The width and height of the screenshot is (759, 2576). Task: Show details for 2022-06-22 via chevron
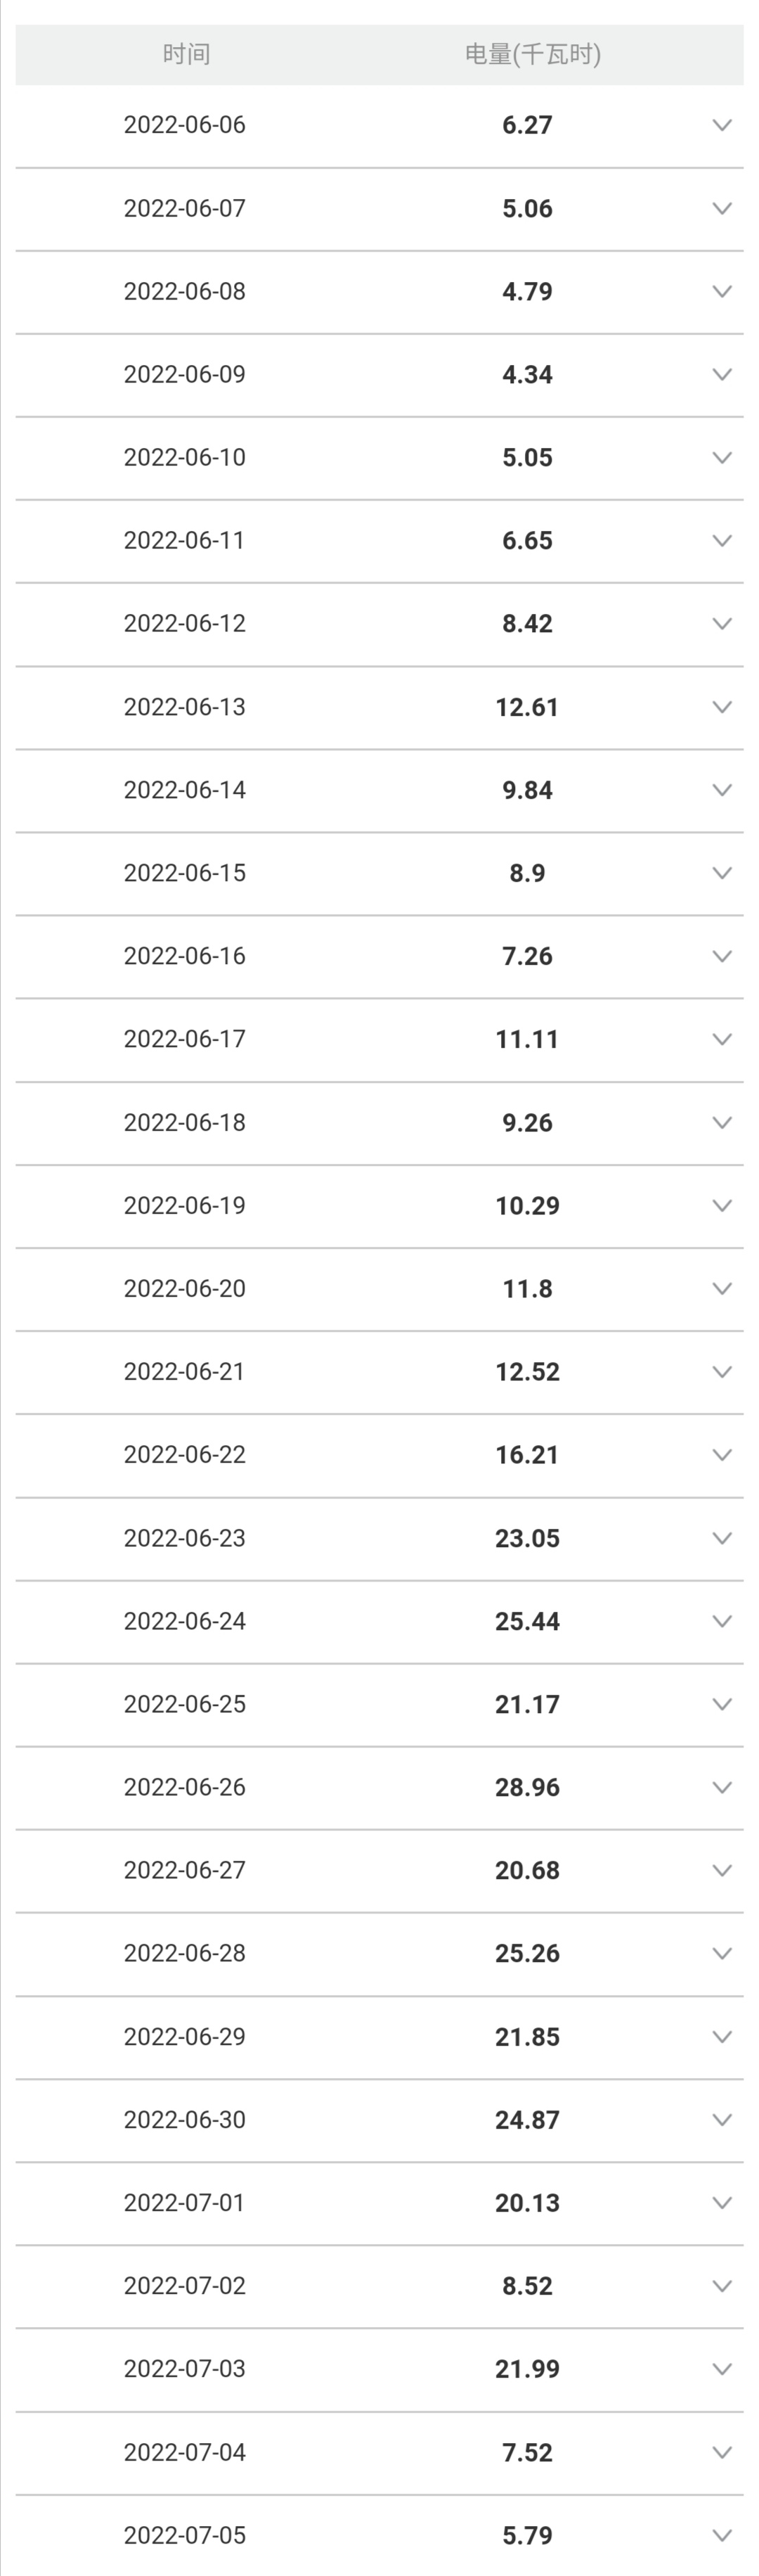click(x=722, y=1454)
